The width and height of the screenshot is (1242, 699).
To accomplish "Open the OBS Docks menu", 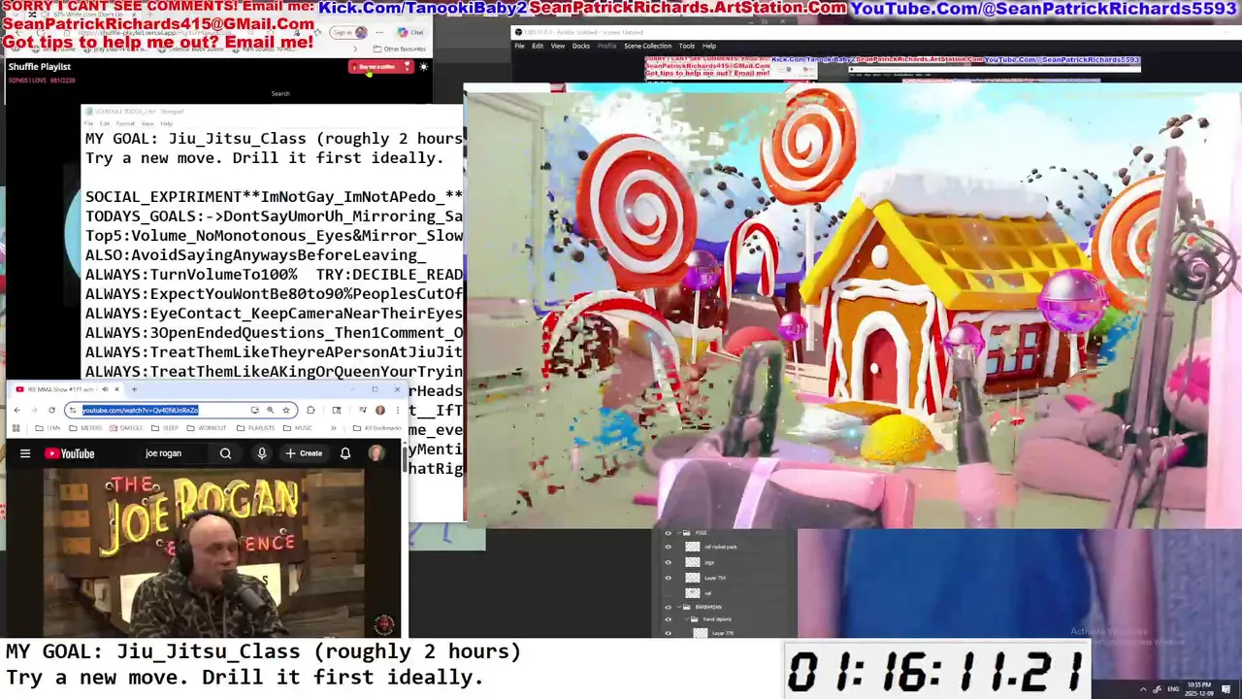I will [581, 46].
